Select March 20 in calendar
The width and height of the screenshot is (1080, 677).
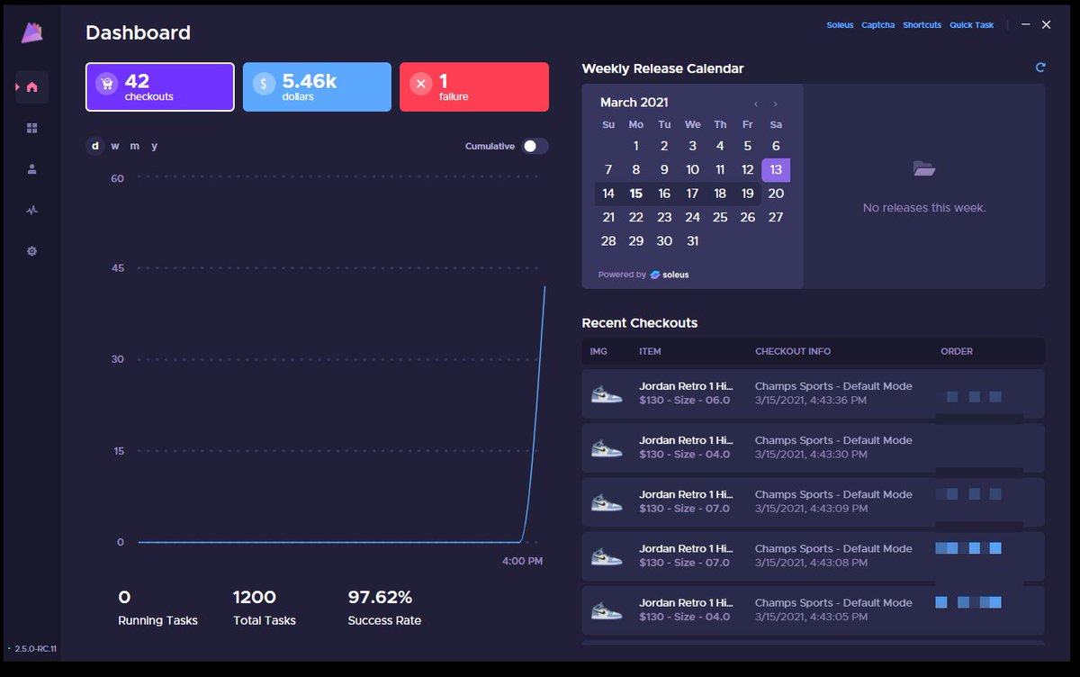click(x=776, y=194)
